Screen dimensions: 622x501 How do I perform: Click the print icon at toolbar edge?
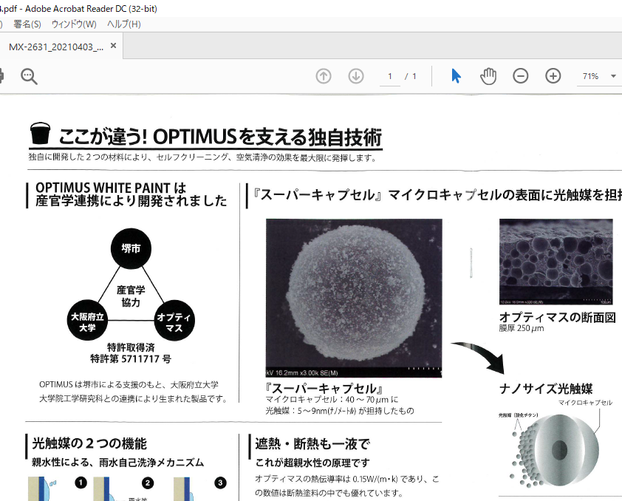(1, 76)
